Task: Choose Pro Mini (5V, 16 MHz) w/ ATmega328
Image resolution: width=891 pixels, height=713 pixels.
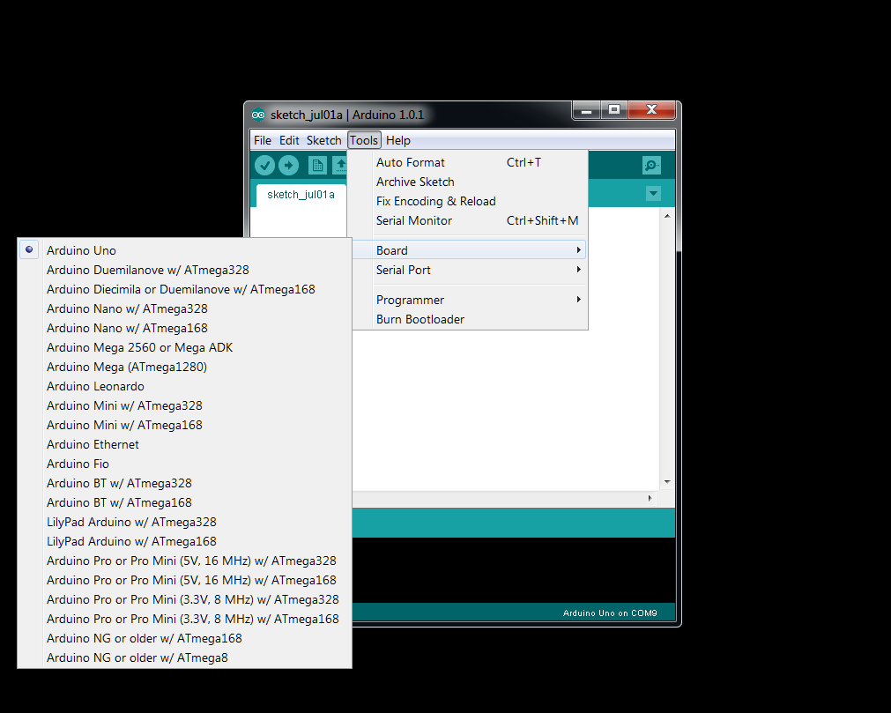Action: pyautogui.click(x=185, y=561)
